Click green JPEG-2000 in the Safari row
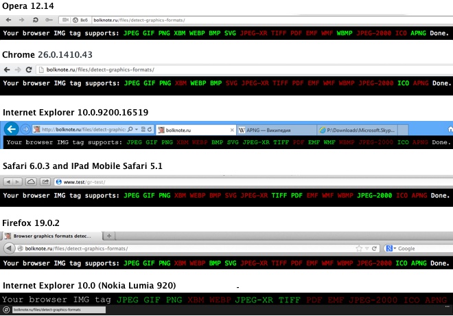Screen dimensions: 453x316 375,196
